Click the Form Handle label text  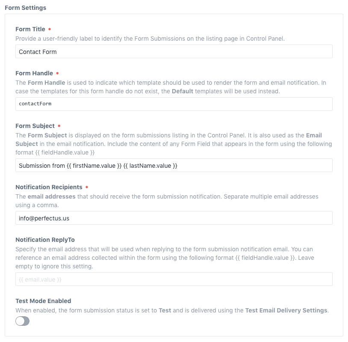pos(34,73)
